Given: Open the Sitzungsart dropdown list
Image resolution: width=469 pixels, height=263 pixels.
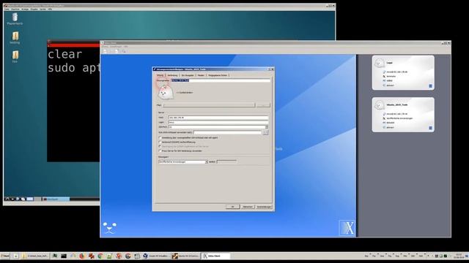Looking at the screenshot, I should 183,161.
